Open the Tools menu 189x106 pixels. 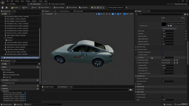click(40, 1)
